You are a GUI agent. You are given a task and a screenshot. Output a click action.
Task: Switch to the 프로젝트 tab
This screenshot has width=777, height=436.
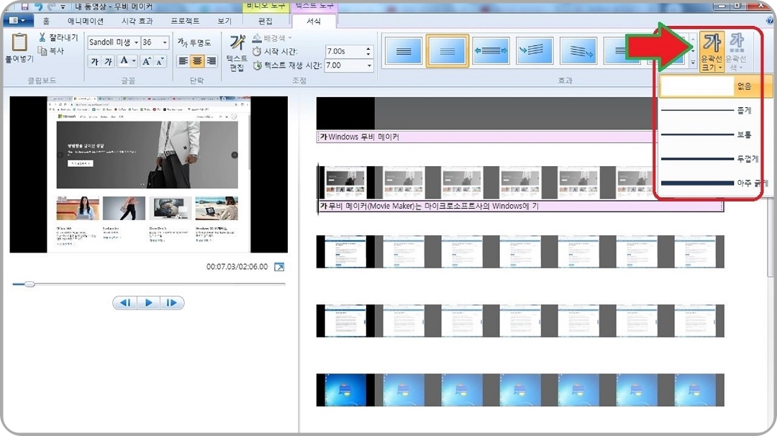[185, 22]
